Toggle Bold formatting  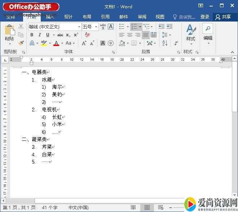click(32, 35)
